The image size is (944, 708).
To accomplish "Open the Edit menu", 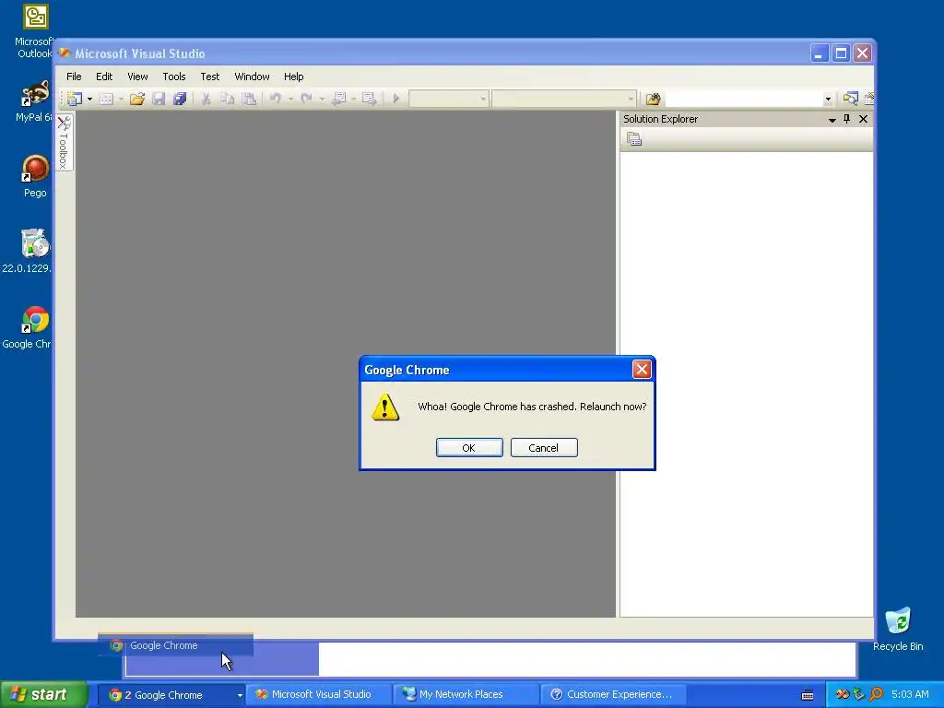I will (104, 77).
